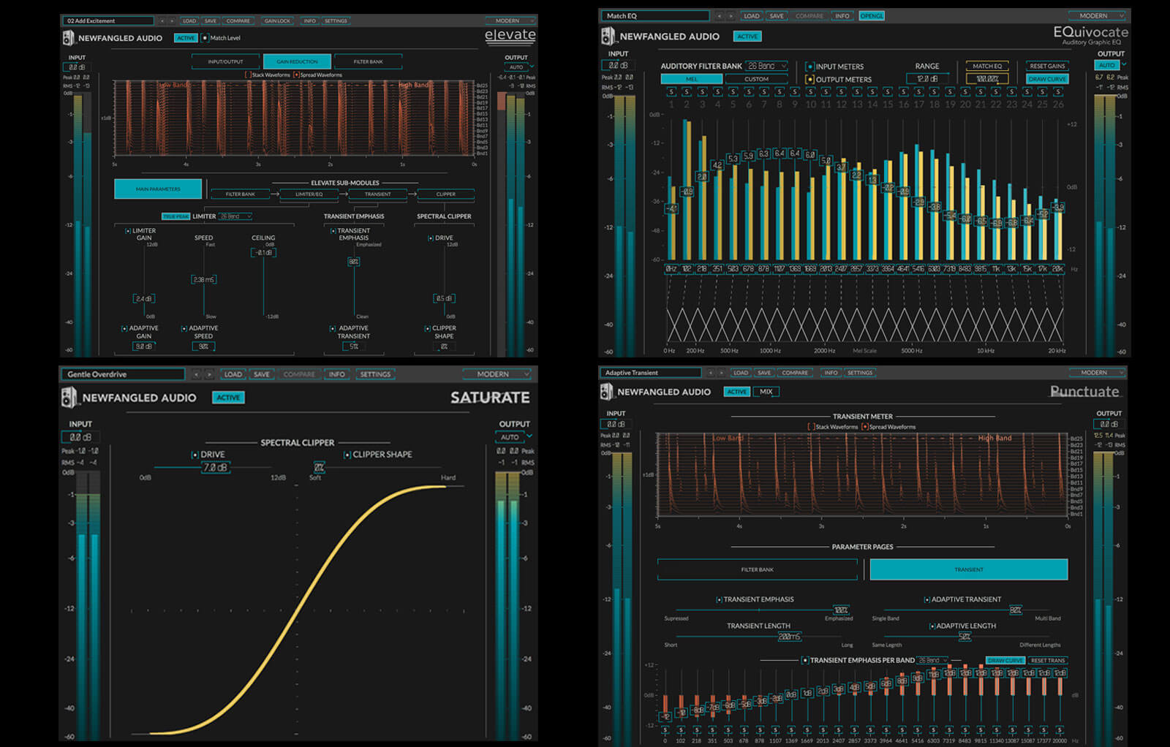Go to previous preset in EQuivocate window

(x=719, y=15)
